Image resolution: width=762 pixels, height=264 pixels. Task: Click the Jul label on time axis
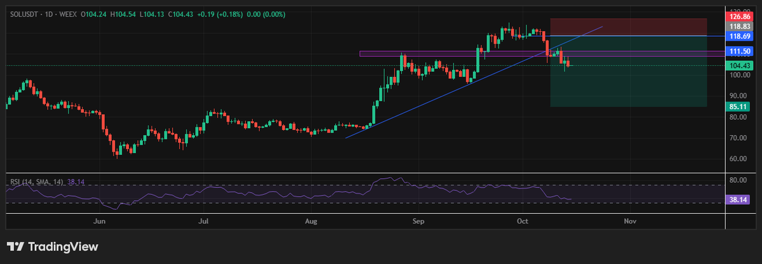click(x=203, y=221)
